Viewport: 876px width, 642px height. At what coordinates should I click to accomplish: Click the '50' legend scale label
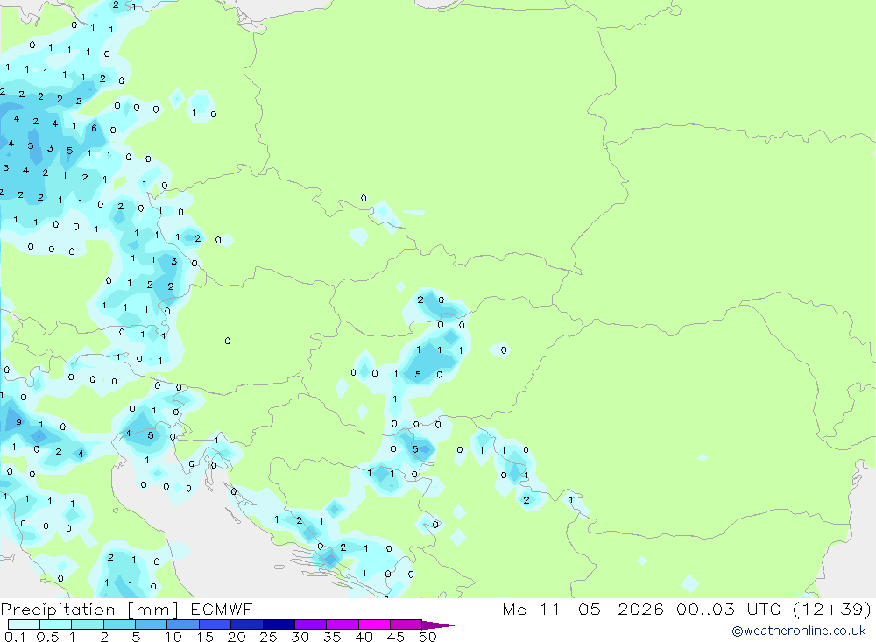point(428,637)
